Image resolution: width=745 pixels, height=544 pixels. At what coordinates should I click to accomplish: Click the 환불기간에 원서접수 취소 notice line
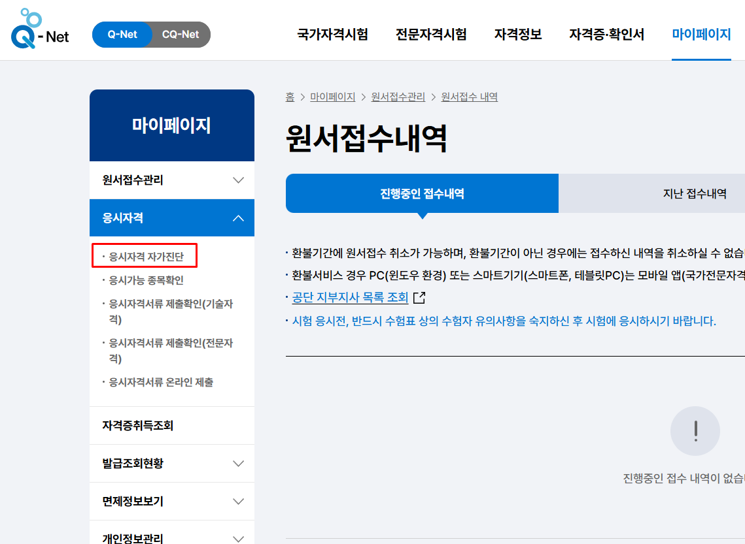pos(518,253)
